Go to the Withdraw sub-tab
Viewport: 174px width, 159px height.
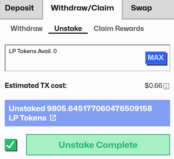27,28
